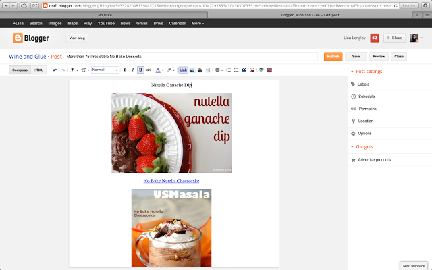Viewport: 432px width, 270px height.
Task: Switch to Compose editing mode
Action: click(20, 70)
